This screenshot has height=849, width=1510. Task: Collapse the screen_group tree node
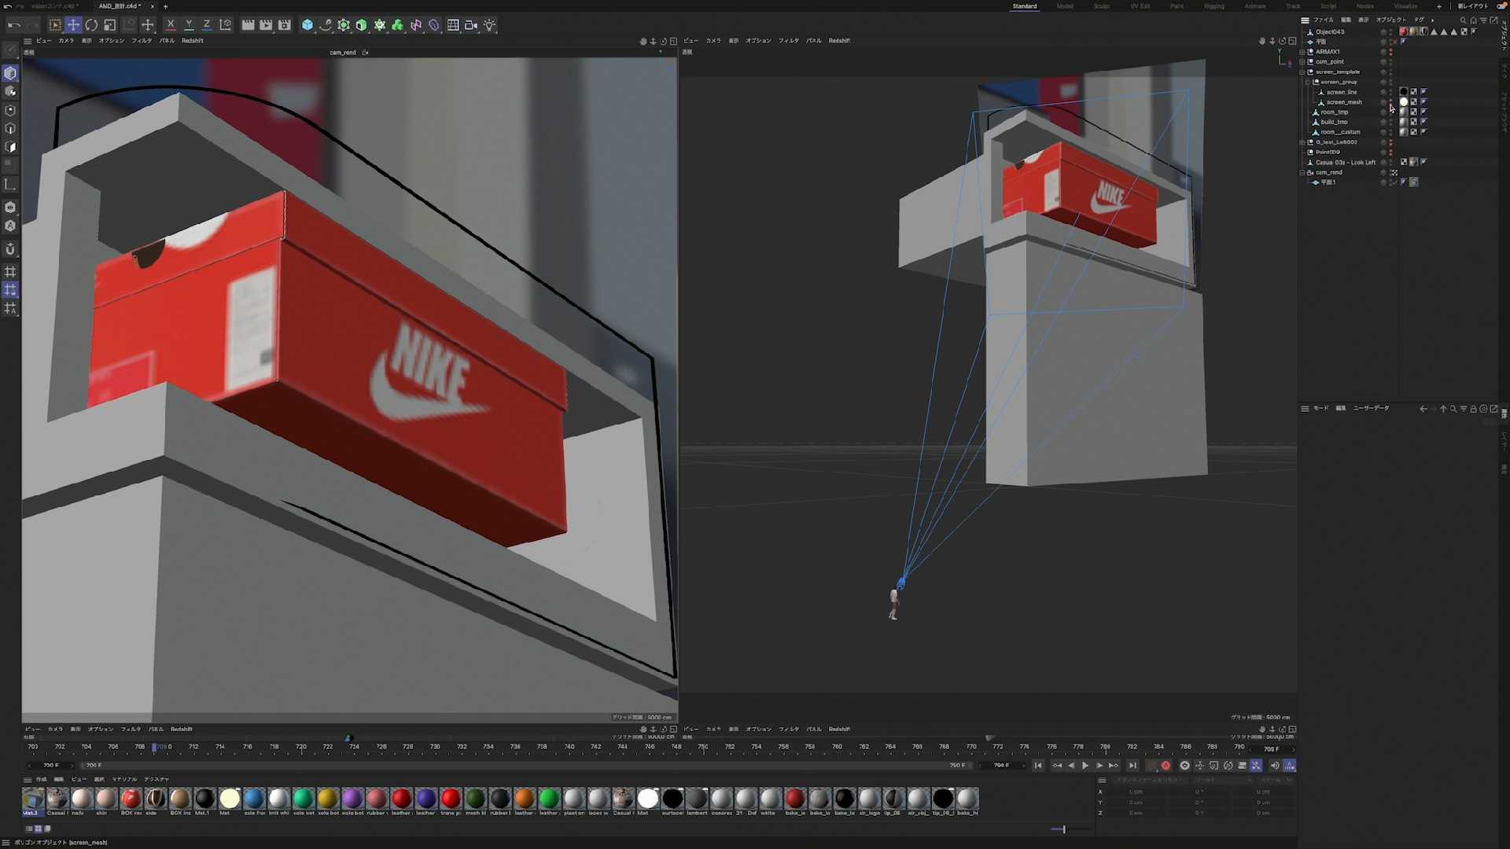click(x=1308, y=83)
